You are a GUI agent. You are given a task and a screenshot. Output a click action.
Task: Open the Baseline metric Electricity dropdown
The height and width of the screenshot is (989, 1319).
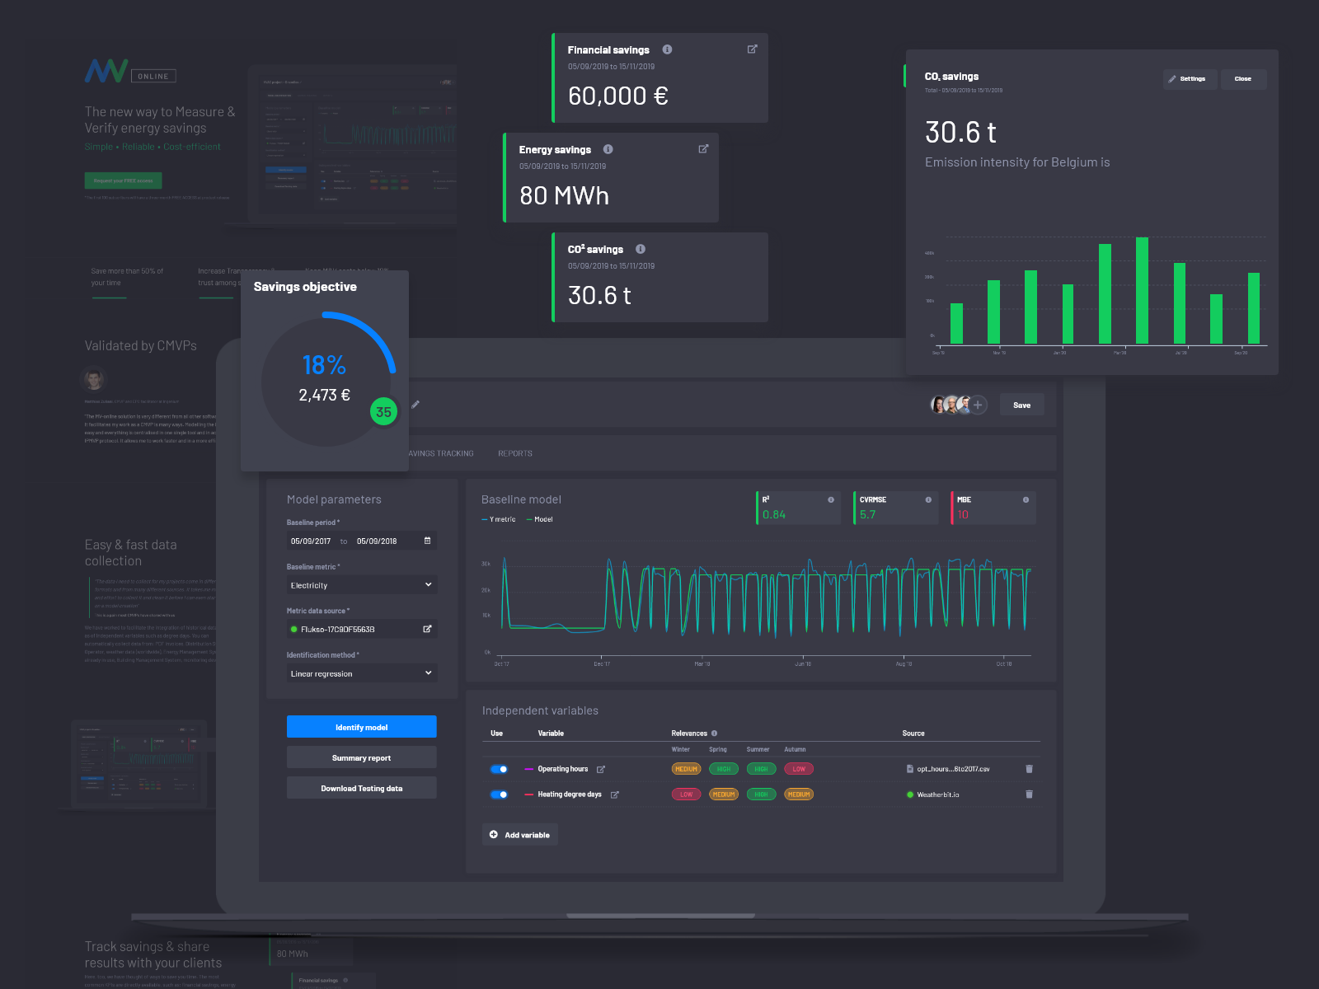(361, 584)
